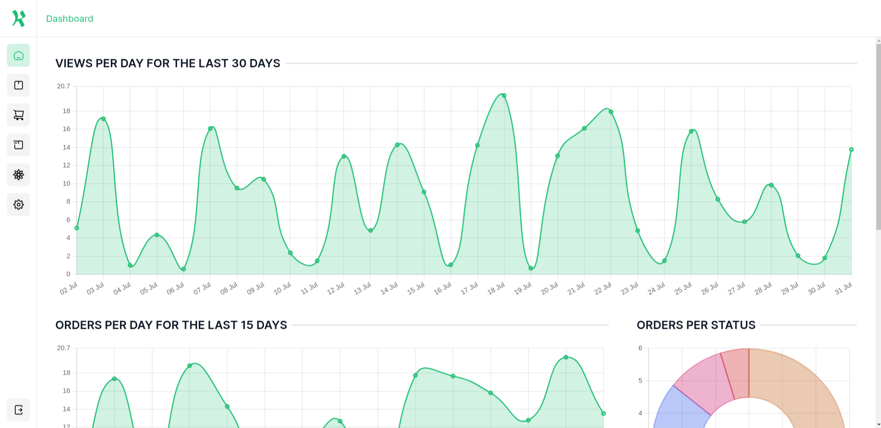Open the products box sidebar icon
The image size is (881, 428).
click(18, 85)
